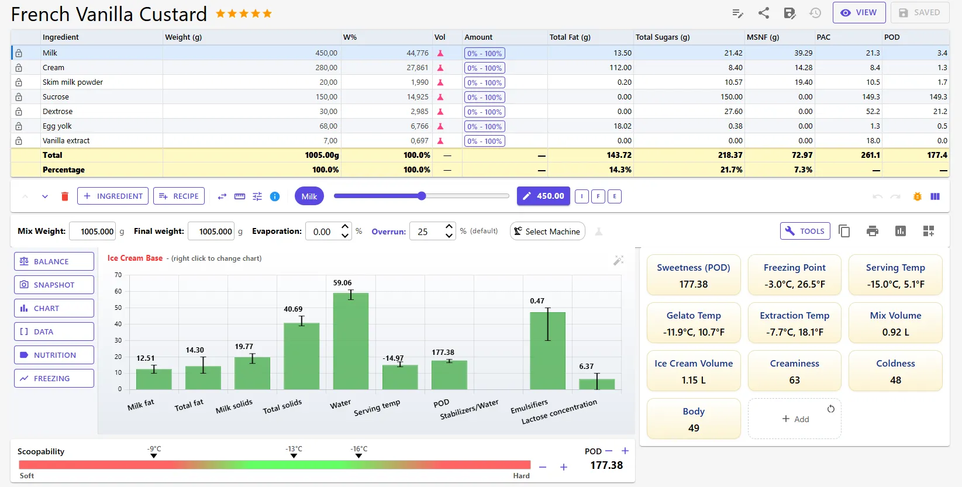Switch to the NUTRITION view

coord(54,355)
